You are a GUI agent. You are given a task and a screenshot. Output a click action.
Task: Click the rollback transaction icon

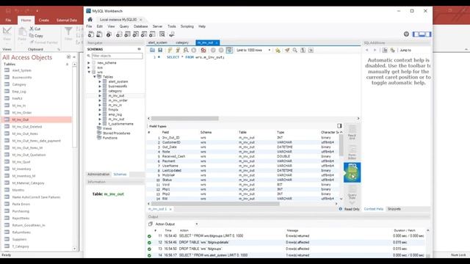click(221, 50)
